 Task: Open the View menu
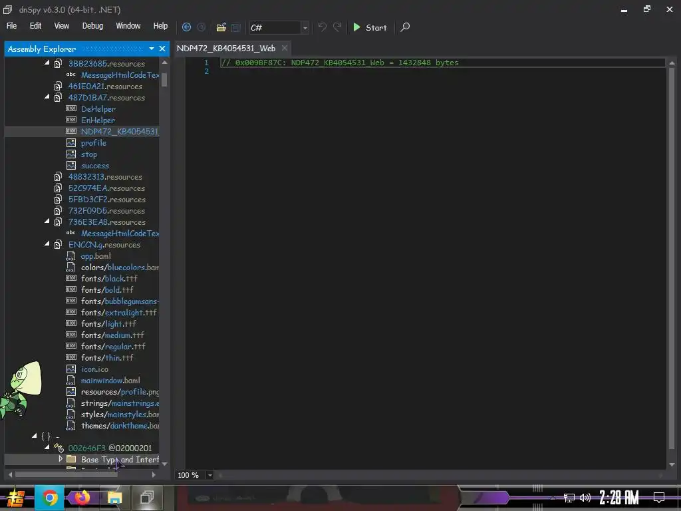[62, 26]
